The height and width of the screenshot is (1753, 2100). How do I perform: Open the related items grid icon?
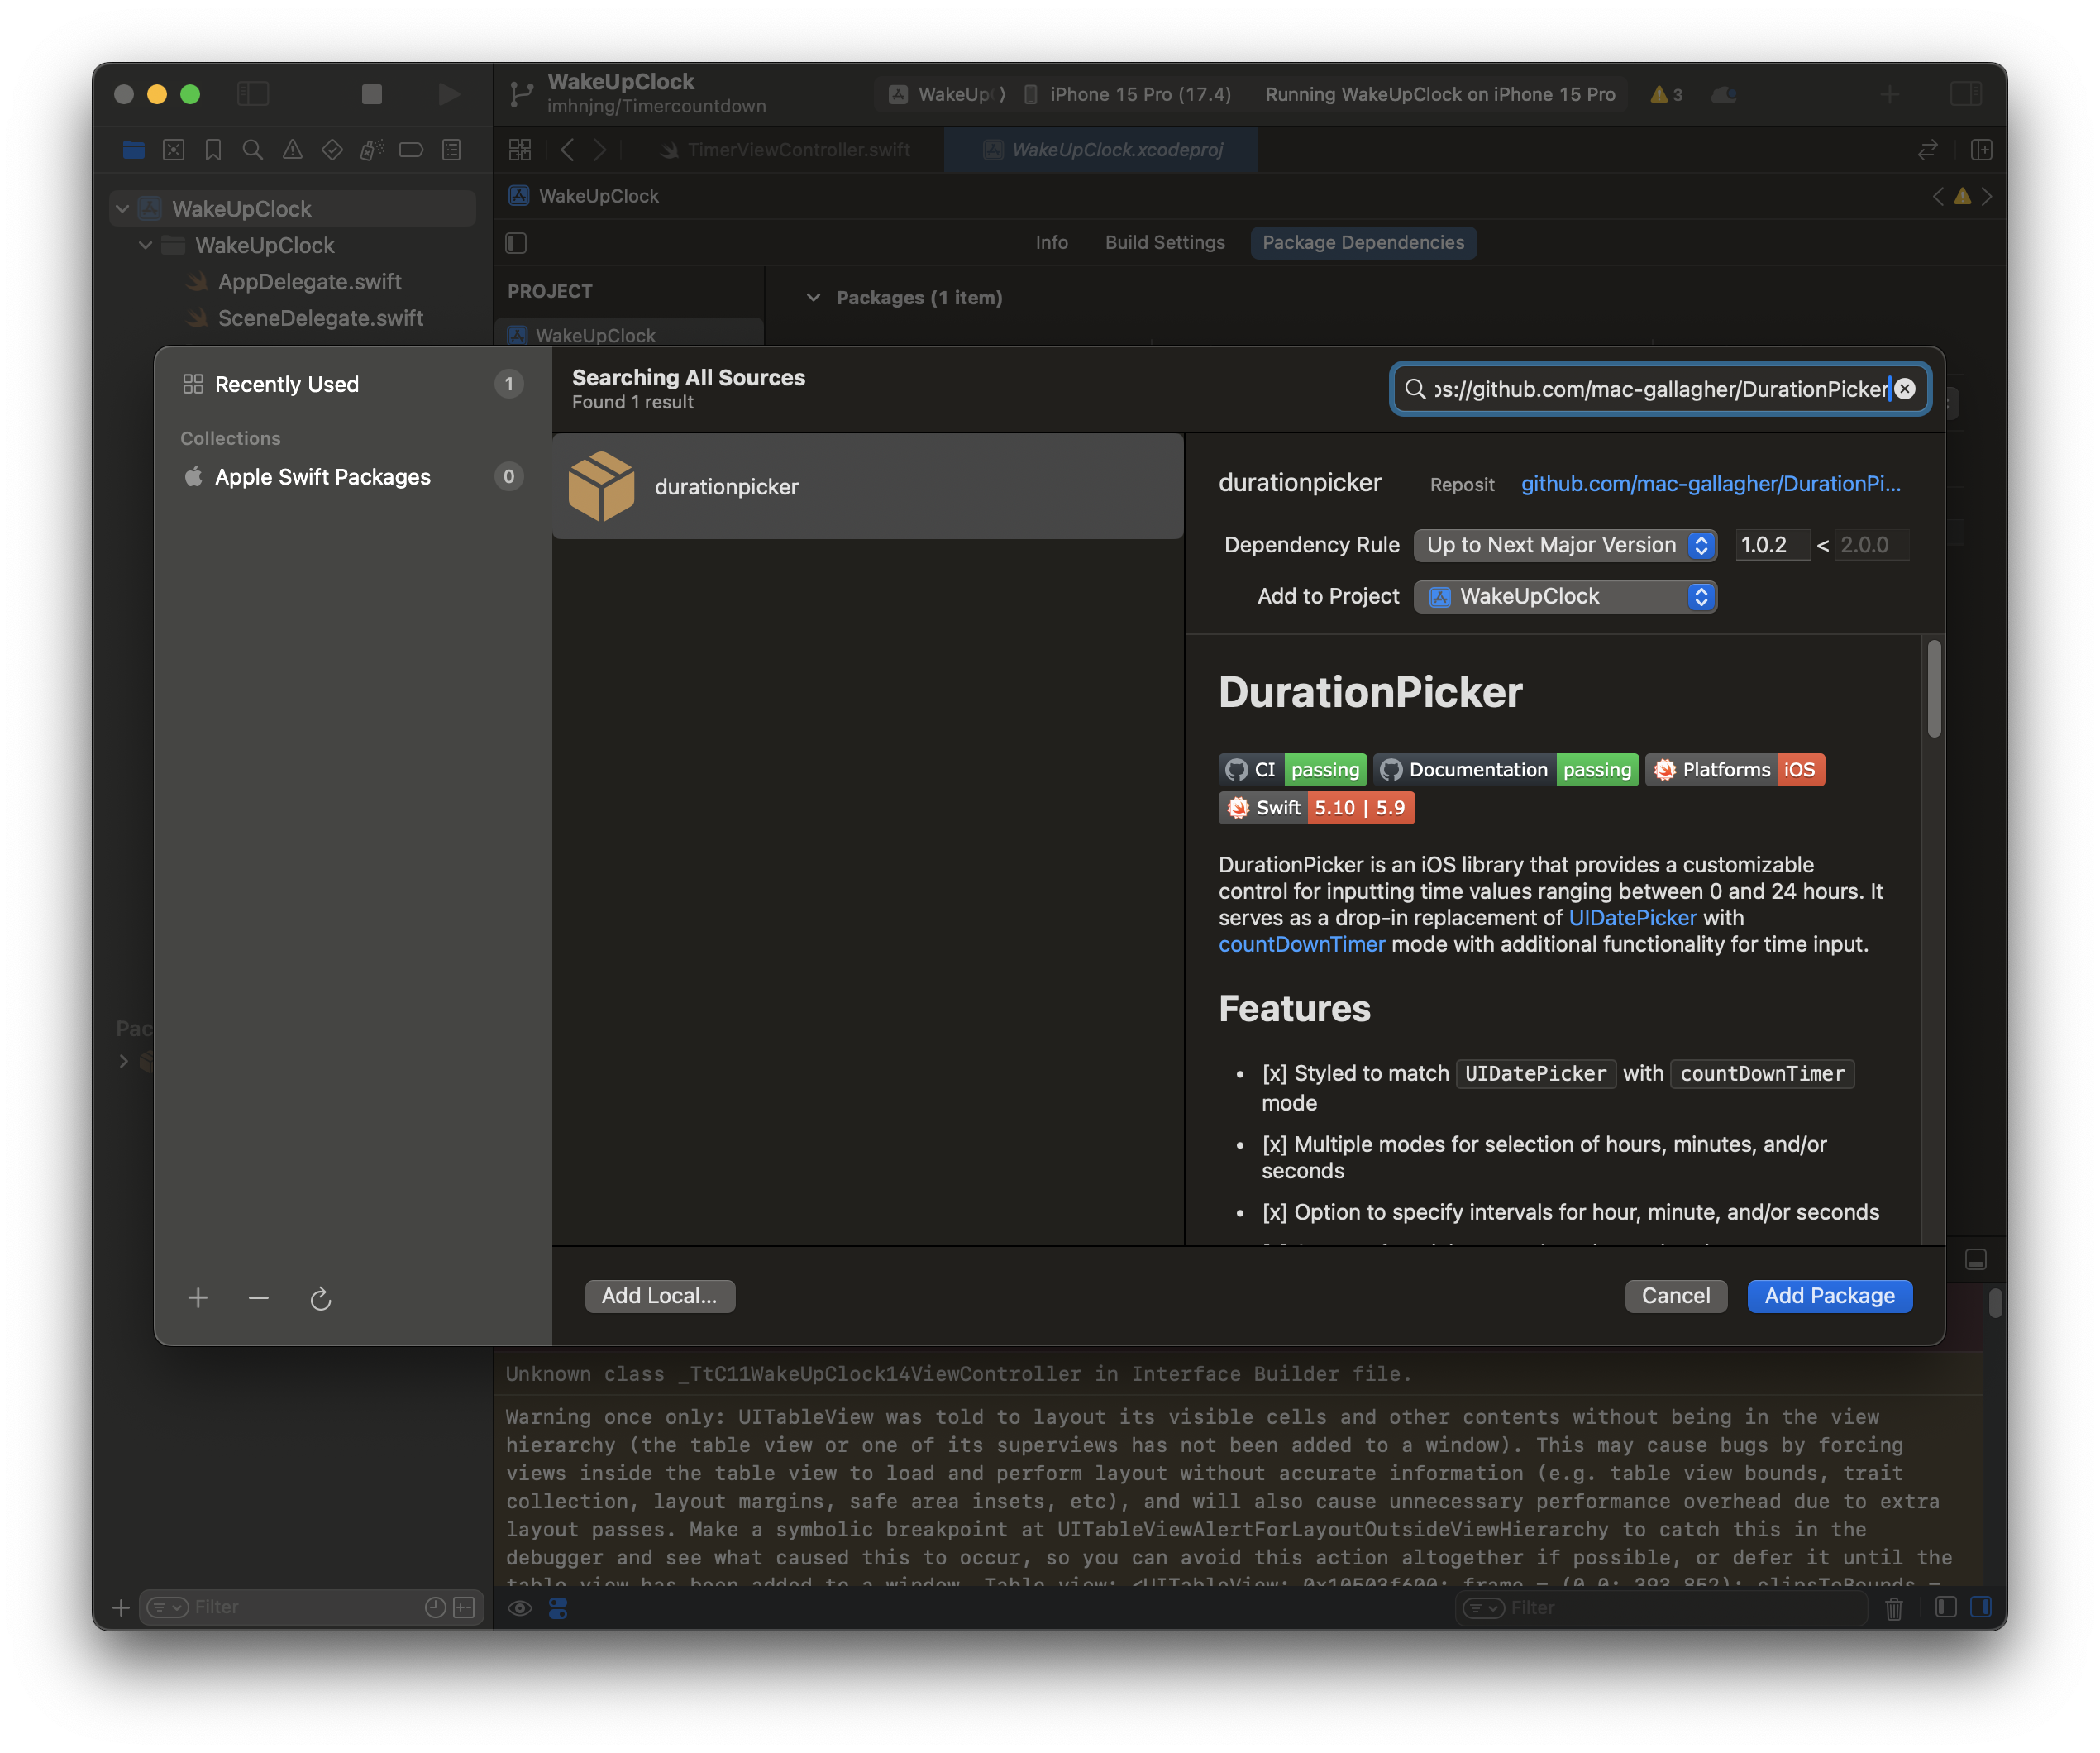click(x=520, y=150)
